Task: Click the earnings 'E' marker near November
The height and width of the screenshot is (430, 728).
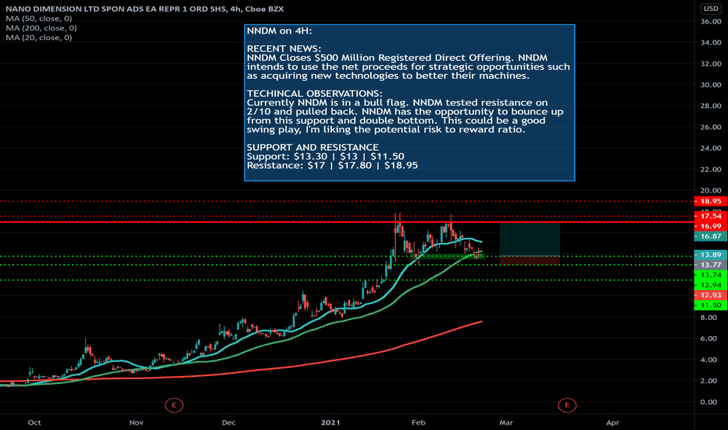Action: (x=174, y=405)
